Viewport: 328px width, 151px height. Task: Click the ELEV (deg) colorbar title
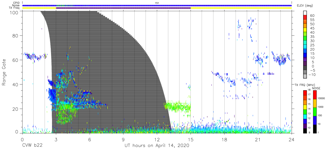[x=304, y=6]
